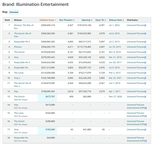
Task: Click Universal Pictures International in Hop 2021 row
Action: [136, 106]
